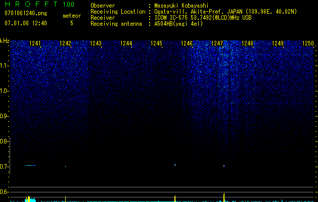Viewport: 318px width, 202px height.
Task: Click the 0.7 kHz frequency axis label
Action: (4, 167)
